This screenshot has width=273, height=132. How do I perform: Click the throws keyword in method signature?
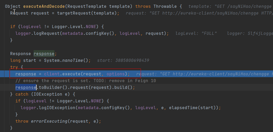(143, 6)
